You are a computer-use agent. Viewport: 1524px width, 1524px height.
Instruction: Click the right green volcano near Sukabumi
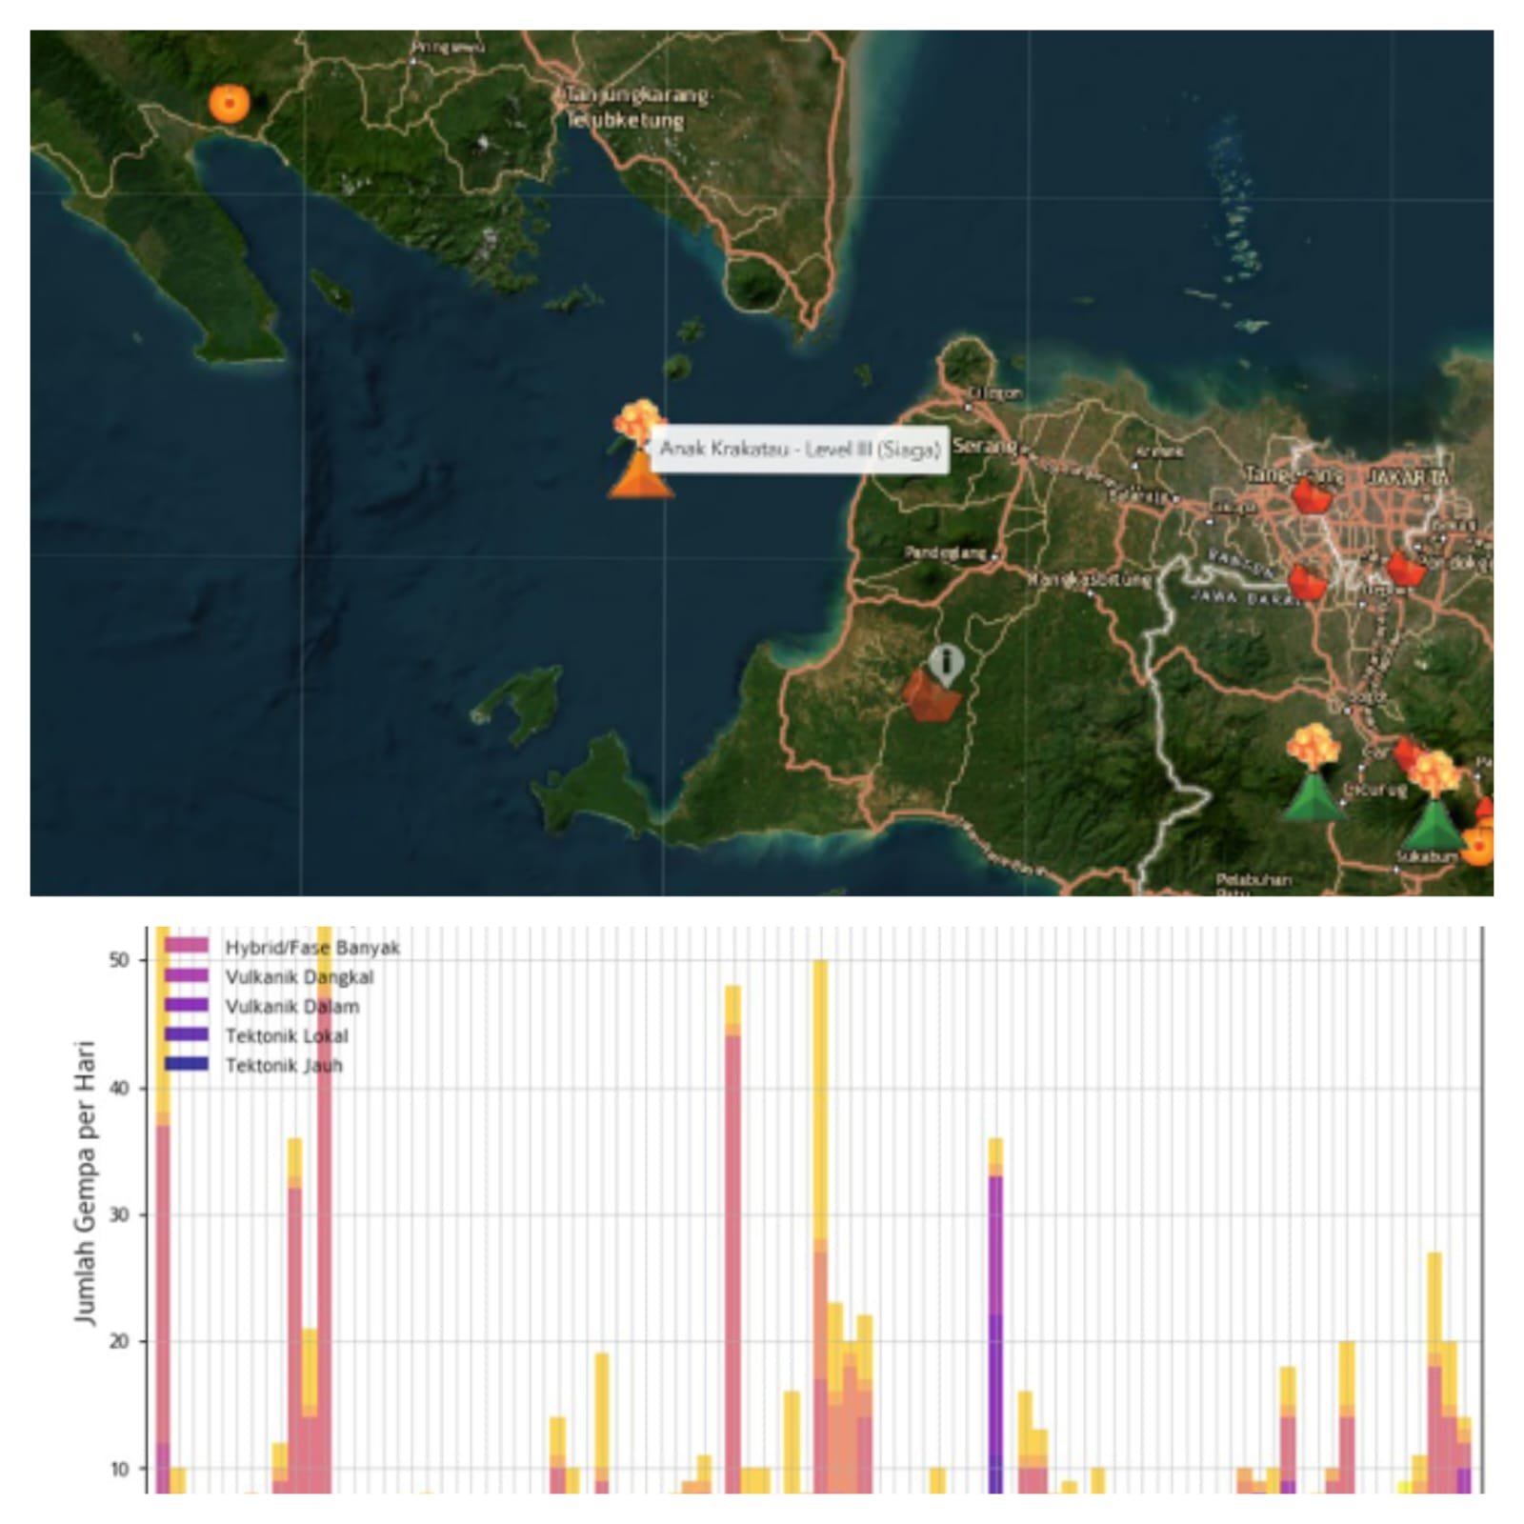1434,800
